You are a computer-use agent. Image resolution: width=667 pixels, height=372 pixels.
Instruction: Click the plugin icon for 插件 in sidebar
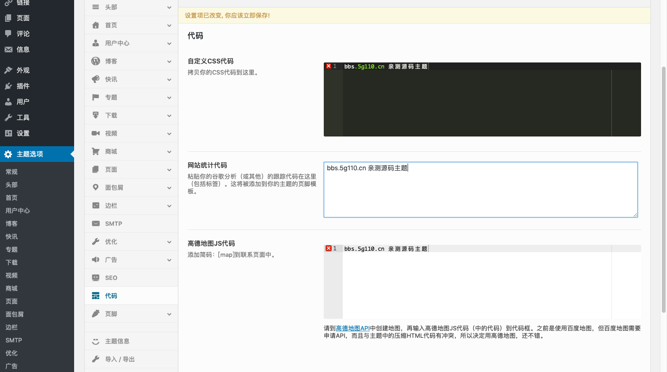tap(8, 86)
